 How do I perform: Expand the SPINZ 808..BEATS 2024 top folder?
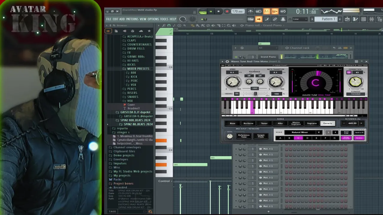point(135,120)
